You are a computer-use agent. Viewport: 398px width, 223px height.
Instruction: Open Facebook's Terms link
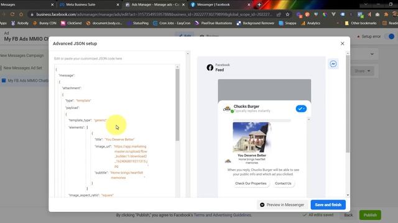tap(199, 215)
